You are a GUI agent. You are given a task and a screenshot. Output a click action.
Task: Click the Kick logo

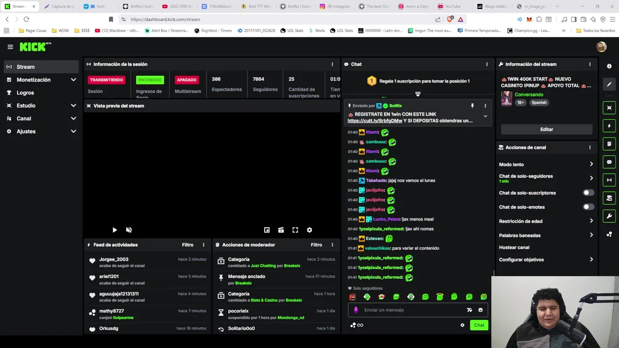[x=35, y=47]
